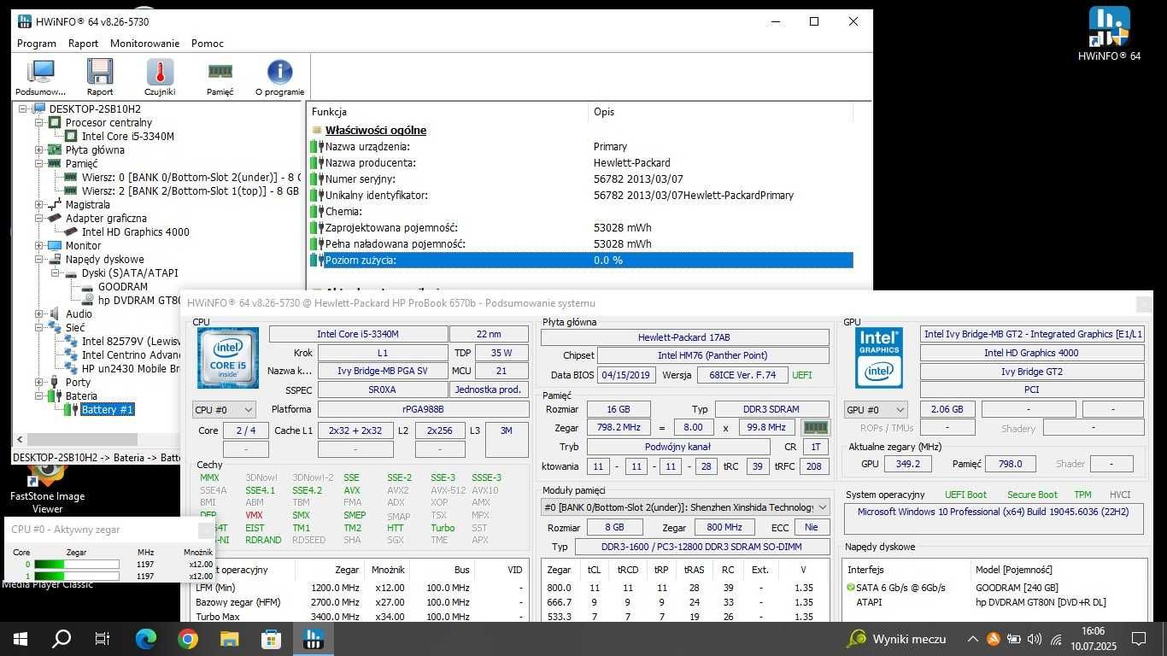Image resolution: width=1167 pixels, height=656 pixels.
Task: Click the Nazwa producenta row
Action: [x=581, y=163]
